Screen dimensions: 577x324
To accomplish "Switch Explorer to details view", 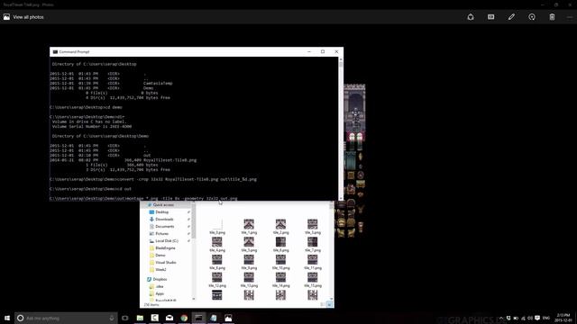I will click(323, 304).
